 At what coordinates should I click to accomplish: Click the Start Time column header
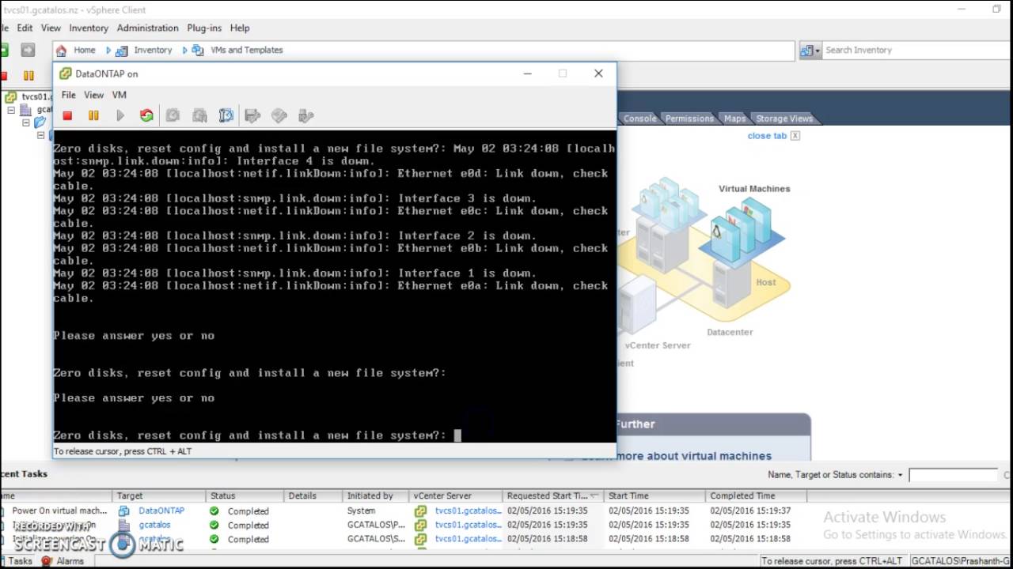point(655,496)
